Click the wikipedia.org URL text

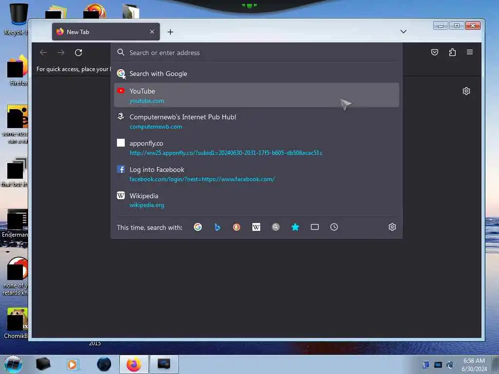click(x=147, y=205)
